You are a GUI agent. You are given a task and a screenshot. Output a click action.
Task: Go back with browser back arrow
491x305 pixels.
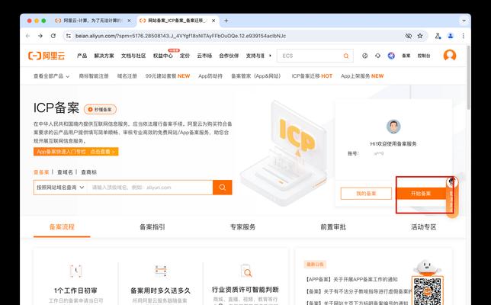tap(28, 36)
